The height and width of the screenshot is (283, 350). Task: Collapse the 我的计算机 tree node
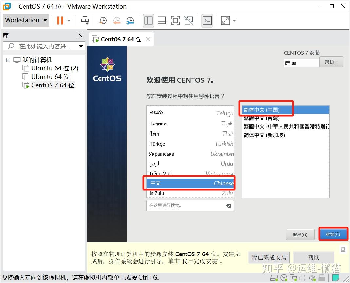tap(8, 60)
